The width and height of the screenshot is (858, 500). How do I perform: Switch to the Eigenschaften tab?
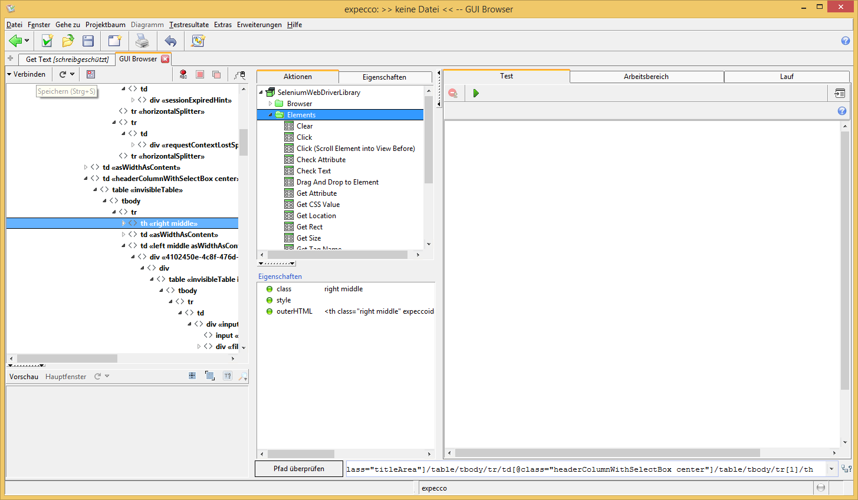[x=384, y=77]
